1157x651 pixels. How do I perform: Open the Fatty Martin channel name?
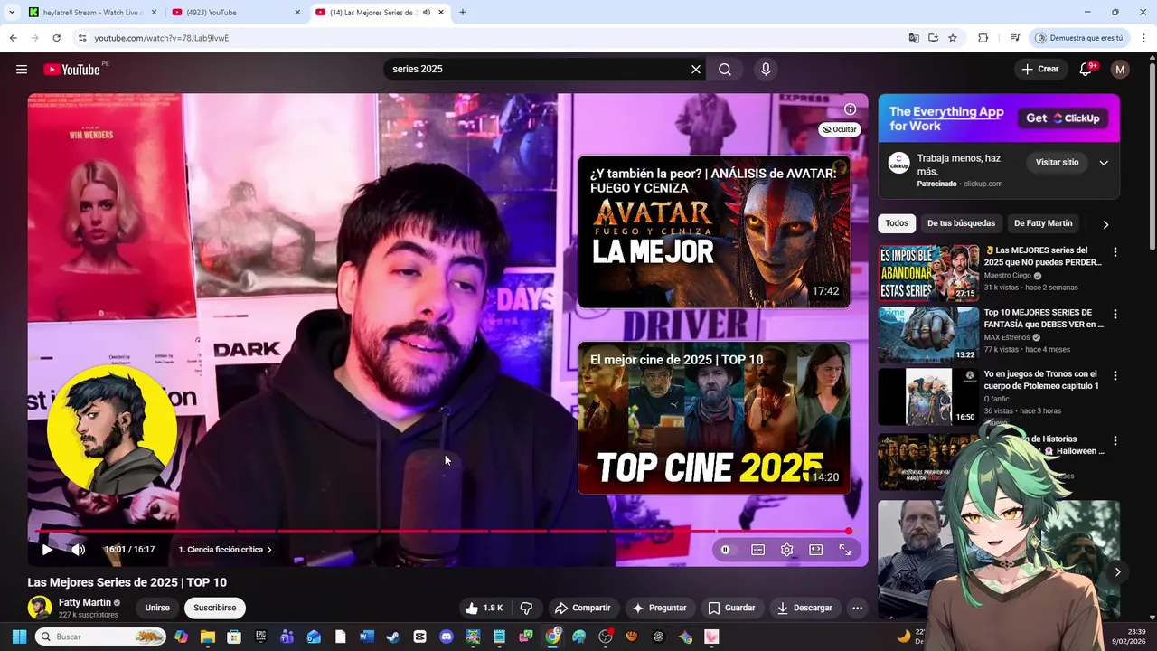pos(85,602)
